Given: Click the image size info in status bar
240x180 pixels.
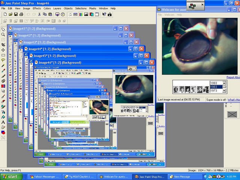Looking at the screenshot, I should (213, 170).
